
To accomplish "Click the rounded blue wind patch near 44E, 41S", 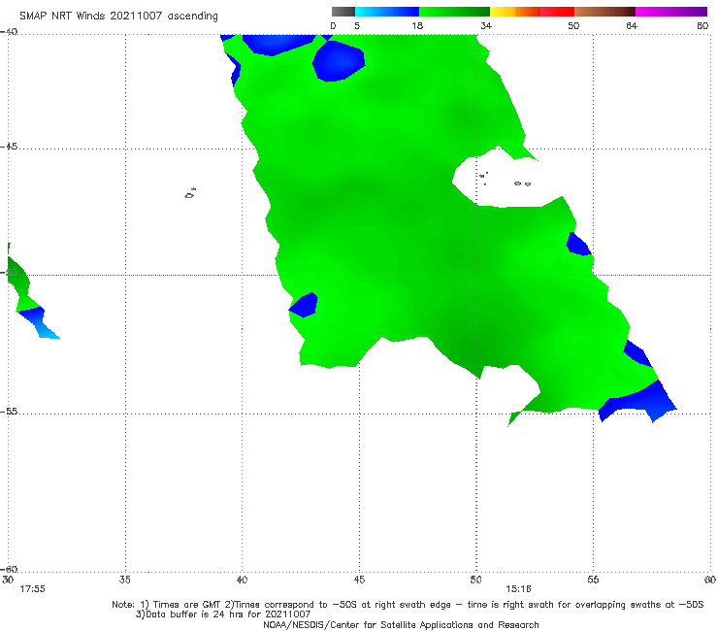I will pyautogui.click(x=339, y=61).
